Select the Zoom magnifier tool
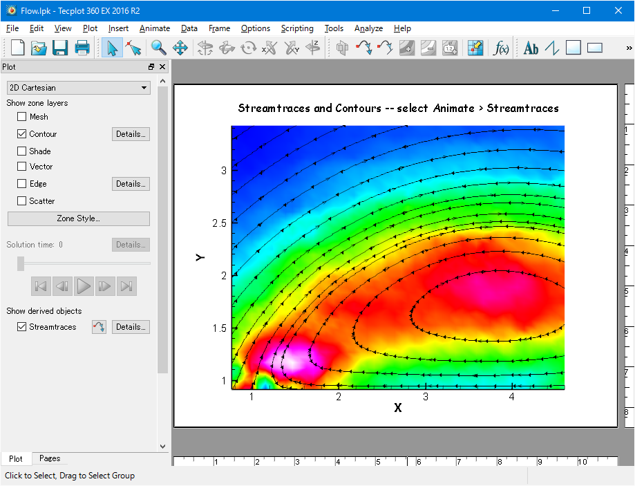 [158, 48]
